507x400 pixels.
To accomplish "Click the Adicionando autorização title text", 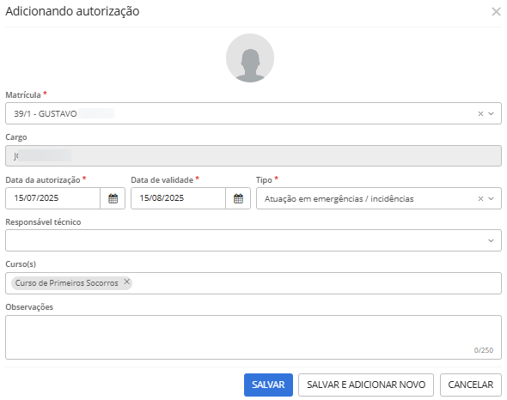I will [72, 11].
